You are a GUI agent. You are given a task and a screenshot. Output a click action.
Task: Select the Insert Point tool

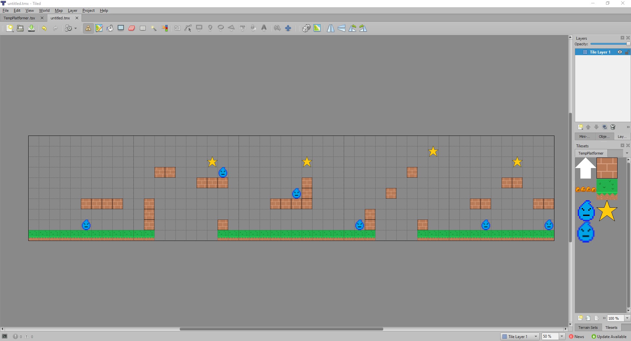pos(210,28)
